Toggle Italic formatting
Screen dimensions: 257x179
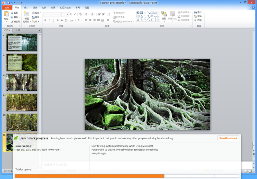[49, 20]
